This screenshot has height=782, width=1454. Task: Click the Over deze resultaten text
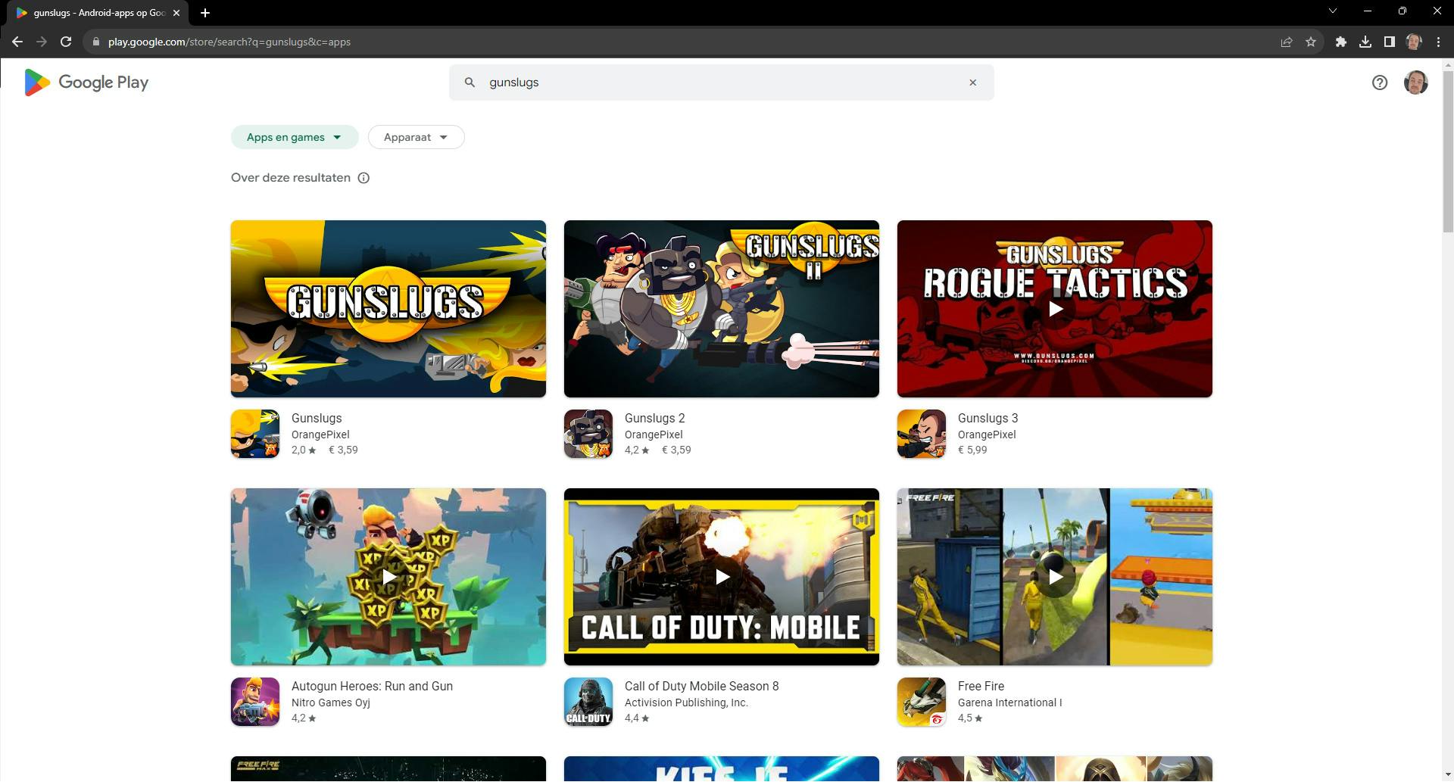[x=291, y=178]
